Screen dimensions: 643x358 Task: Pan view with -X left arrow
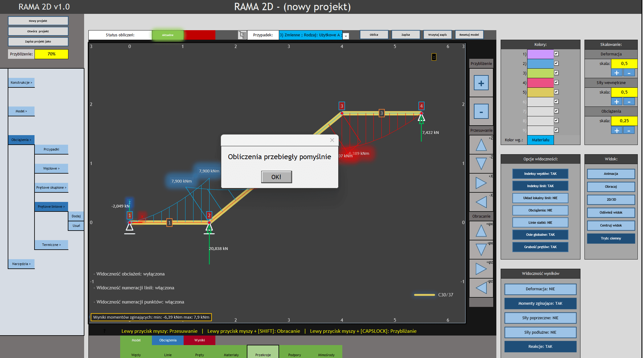[481, 202]
